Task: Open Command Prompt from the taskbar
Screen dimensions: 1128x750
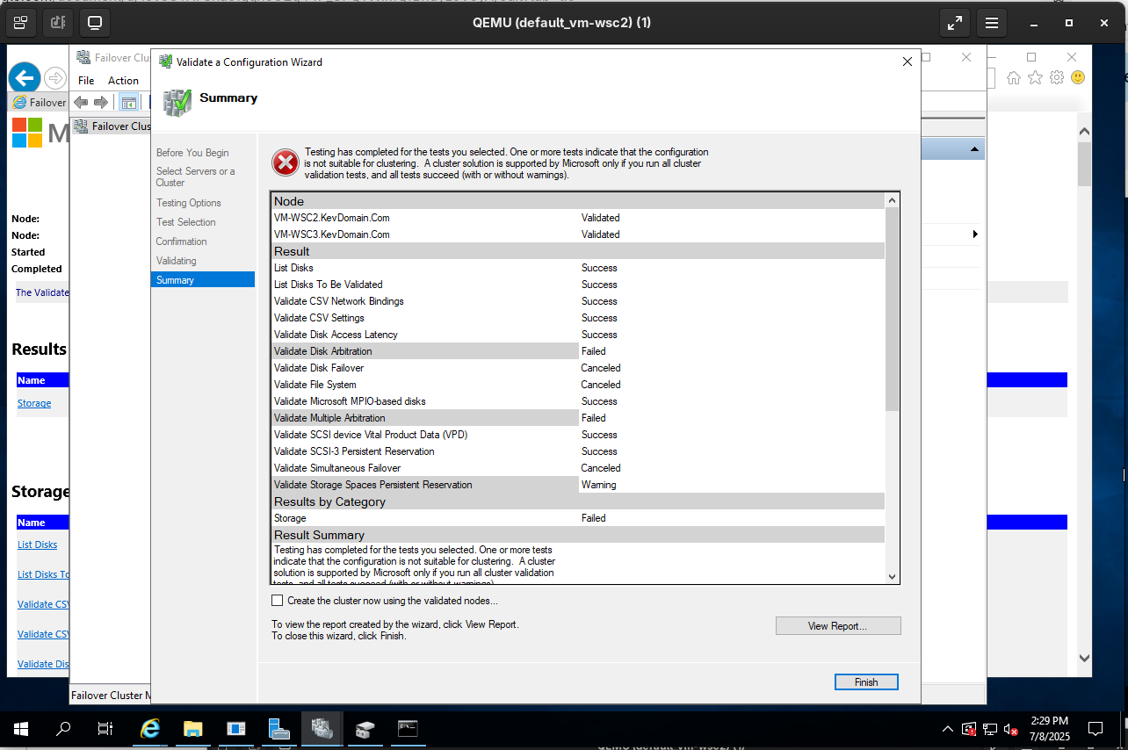Action: [408, 729]
